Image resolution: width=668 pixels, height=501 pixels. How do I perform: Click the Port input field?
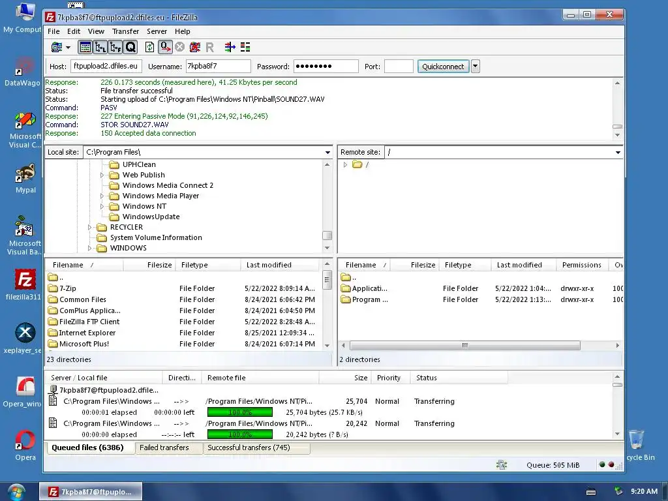pos(399,66)
